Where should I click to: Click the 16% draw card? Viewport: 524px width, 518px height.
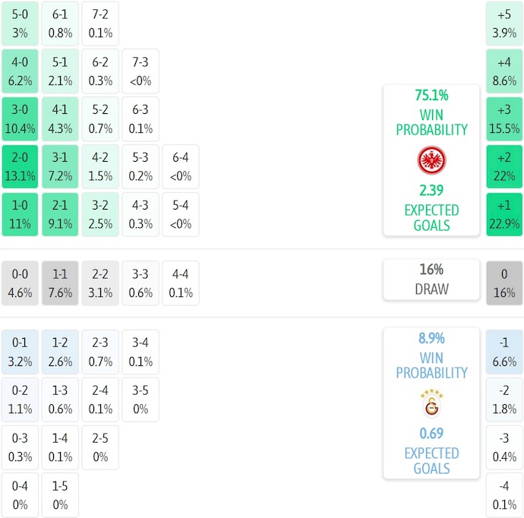tap(431, 279)
